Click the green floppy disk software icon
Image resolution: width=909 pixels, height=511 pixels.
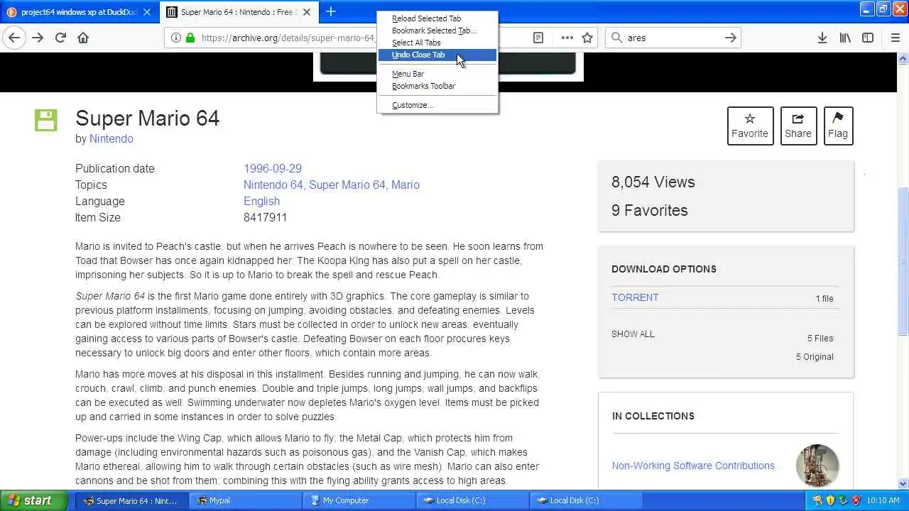point(45,120)
